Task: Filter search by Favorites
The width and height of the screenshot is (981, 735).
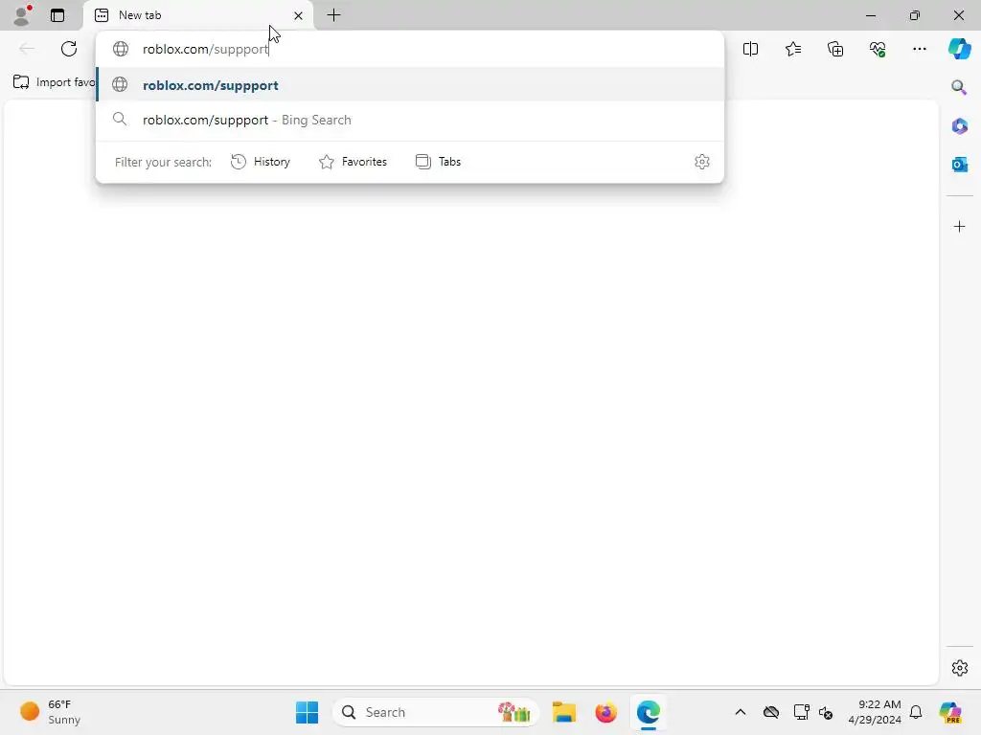Action: 353,162
